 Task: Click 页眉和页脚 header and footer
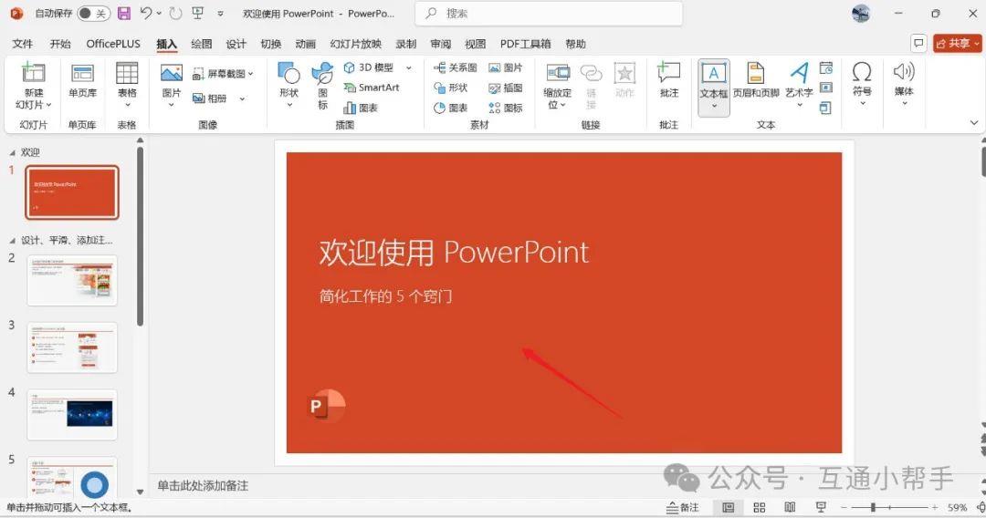756,80
